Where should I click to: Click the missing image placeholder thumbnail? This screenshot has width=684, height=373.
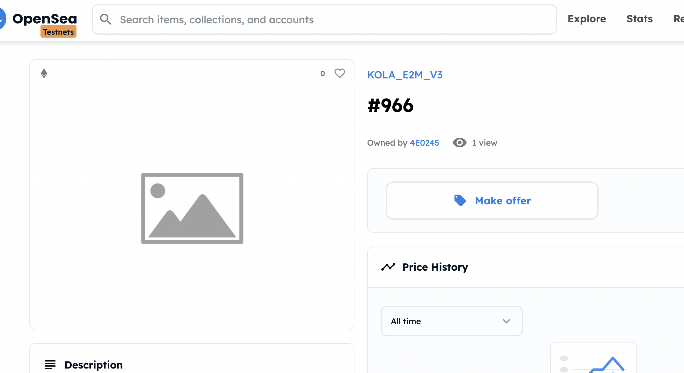tap(192, 208)
